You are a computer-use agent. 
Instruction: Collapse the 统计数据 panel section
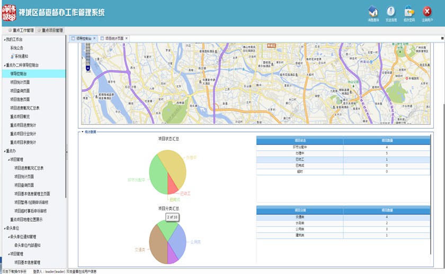pos(82,132)
